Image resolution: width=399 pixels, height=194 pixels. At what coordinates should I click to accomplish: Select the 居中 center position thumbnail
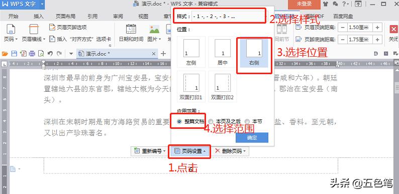[x=223, y=52]
